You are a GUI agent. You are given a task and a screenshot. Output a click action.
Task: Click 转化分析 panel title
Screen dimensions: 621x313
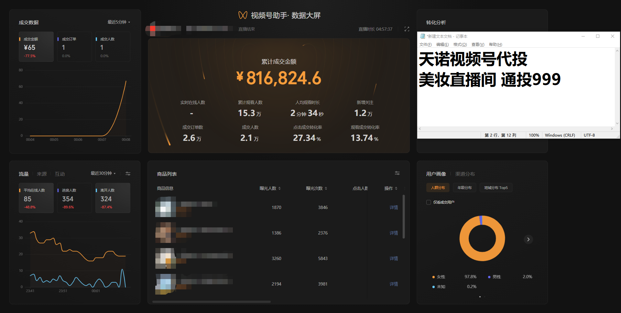pyautogui.click(x=436, y=22)
